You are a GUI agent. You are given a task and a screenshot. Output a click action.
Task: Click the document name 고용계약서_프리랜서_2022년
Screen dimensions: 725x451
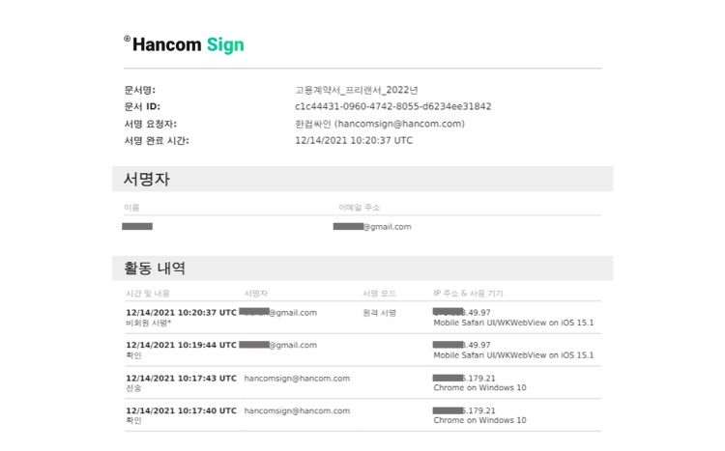tap(357, 90)
